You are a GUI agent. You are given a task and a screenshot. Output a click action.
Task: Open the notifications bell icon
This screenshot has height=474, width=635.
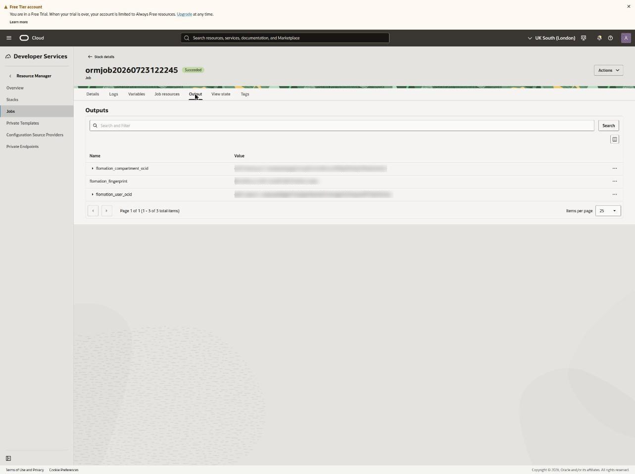pos(599,38)
